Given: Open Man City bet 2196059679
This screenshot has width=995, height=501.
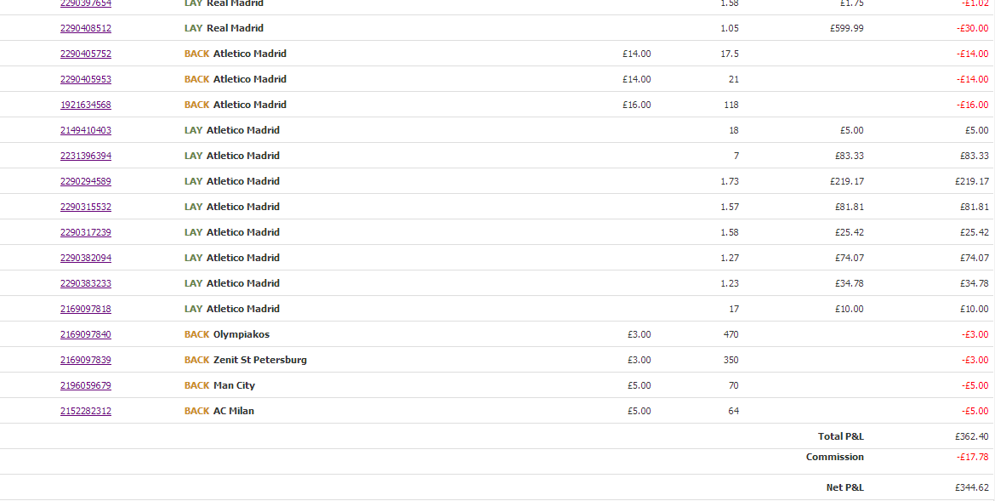Looking at the screenshot, I should pos(86,384).
